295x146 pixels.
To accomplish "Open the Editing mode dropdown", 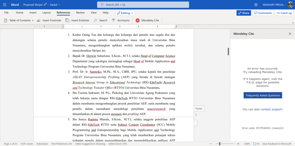I will (x=125, y=13).
